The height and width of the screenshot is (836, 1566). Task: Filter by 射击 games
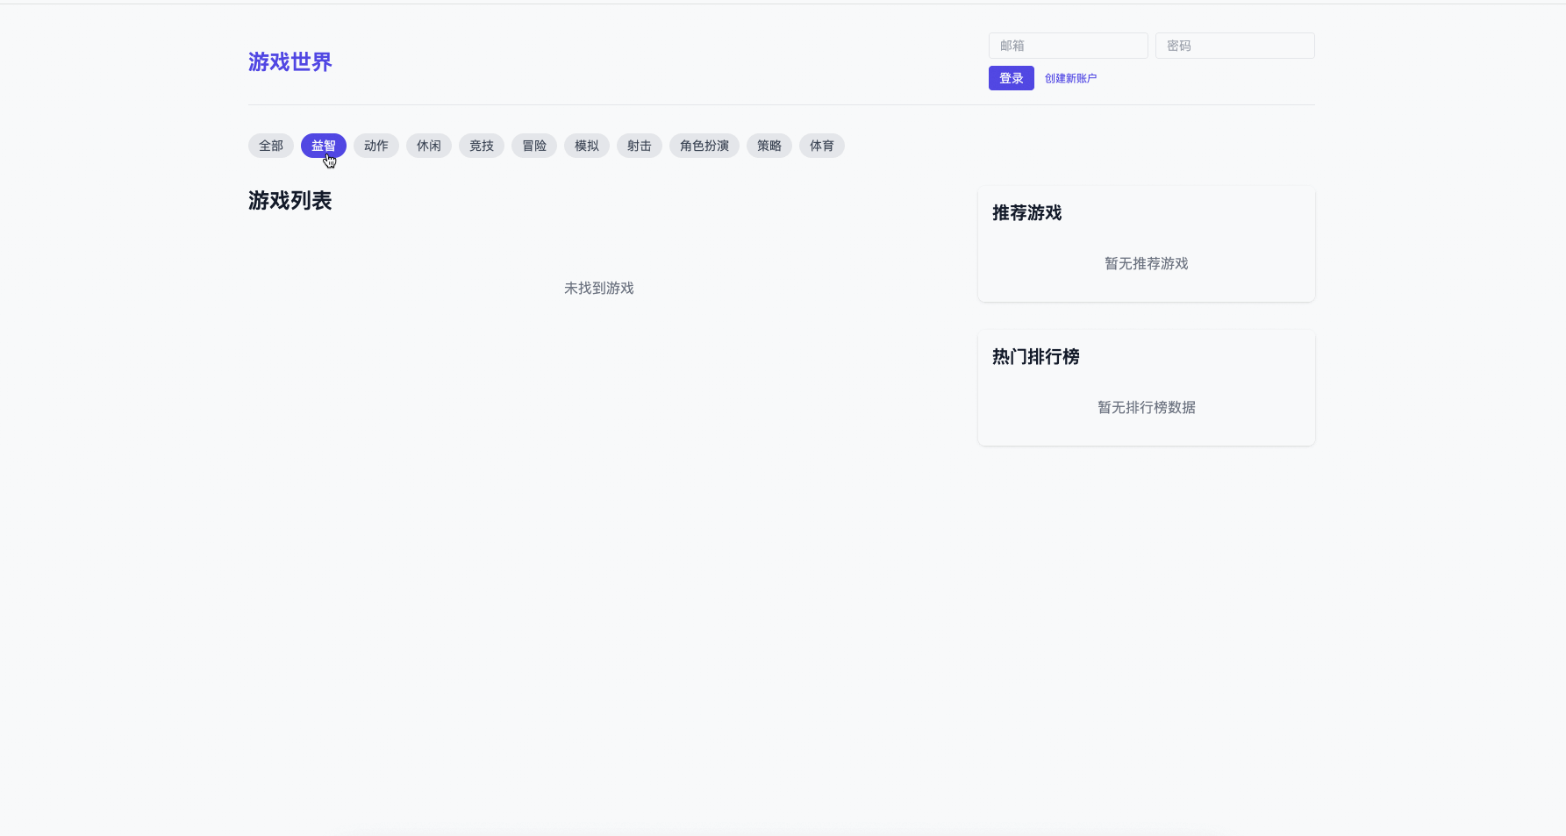point(639,146)
